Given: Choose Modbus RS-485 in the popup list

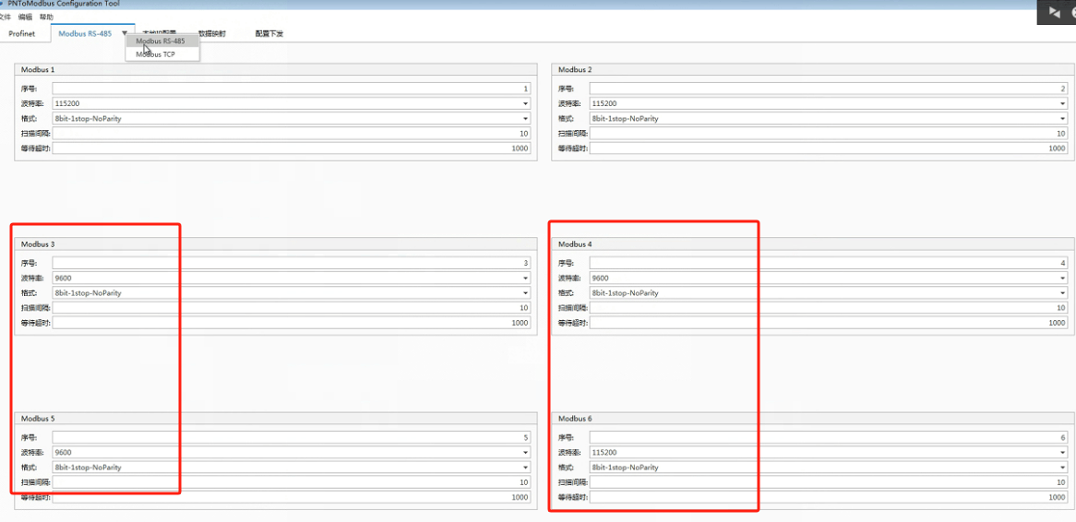Looking at the screenshot, I should tap(161, 41).
